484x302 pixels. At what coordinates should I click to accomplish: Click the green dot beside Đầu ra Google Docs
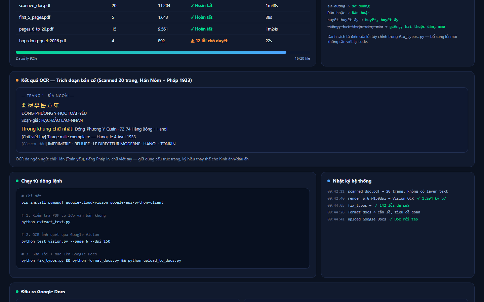tap(17, 292)
